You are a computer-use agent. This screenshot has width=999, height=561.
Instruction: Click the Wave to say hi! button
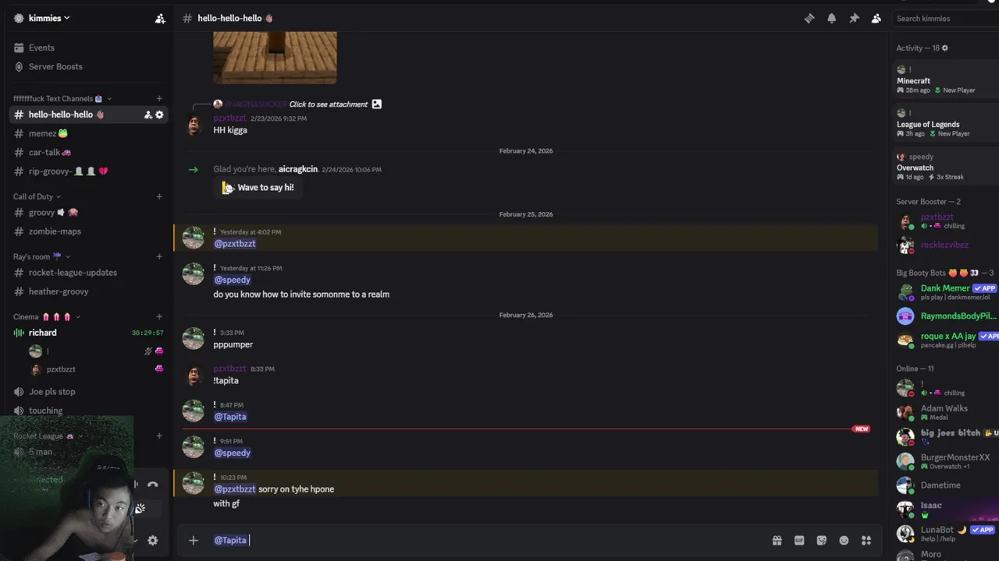258,187
